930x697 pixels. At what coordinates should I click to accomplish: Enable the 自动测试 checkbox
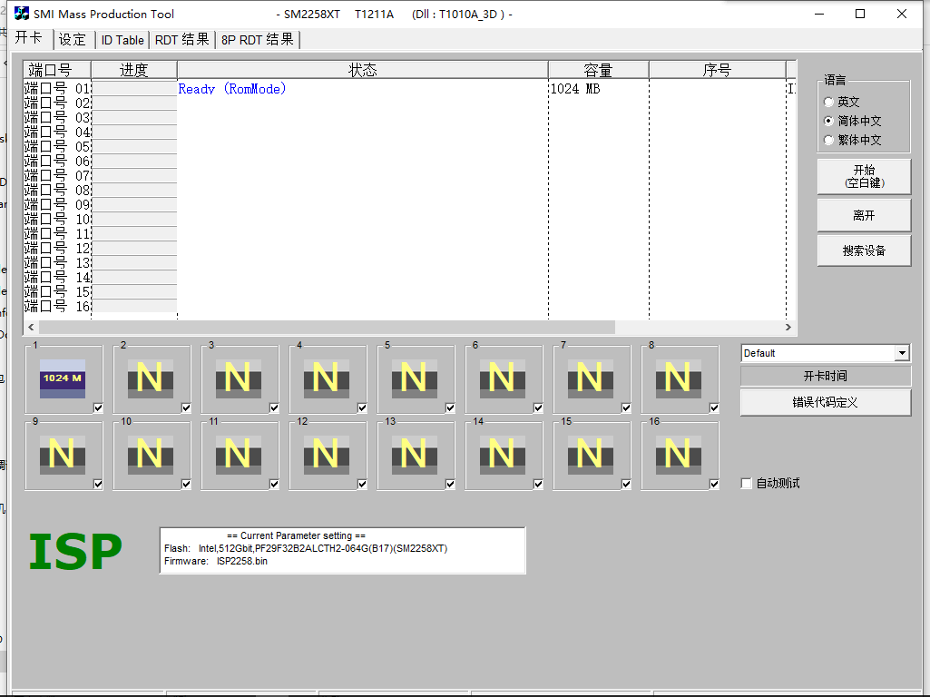pyautogui.click(x=747, y=484)
